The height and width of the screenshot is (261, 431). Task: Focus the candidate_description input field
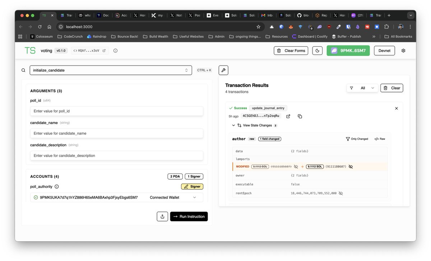[117, 156]
